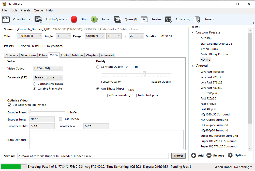Click the HandBrake app logo icon
The image size is (255, 171).
pos(4,4)
